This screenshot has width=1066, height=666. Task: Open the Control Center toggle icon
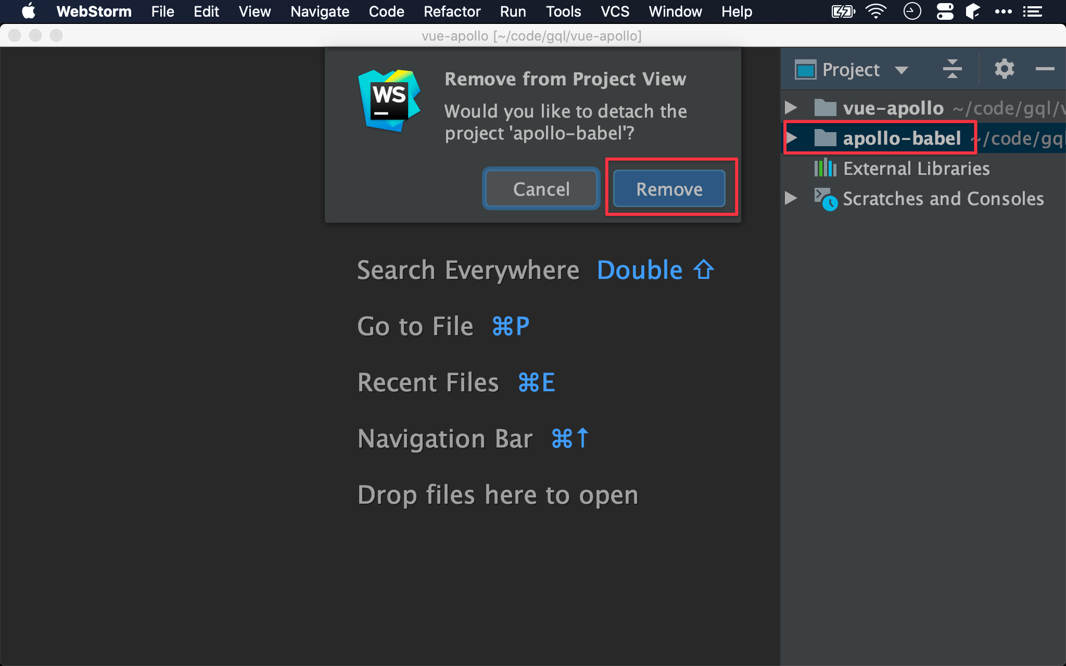[x=945, y=11]
